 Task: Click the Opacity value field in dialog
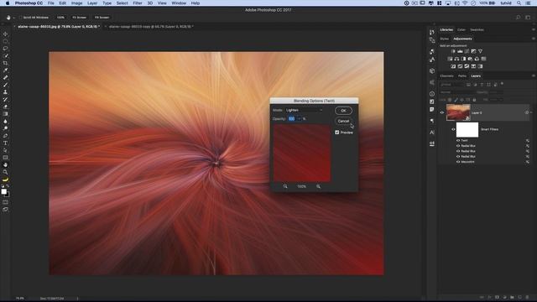pyautogui.click(x=292, y=119)
